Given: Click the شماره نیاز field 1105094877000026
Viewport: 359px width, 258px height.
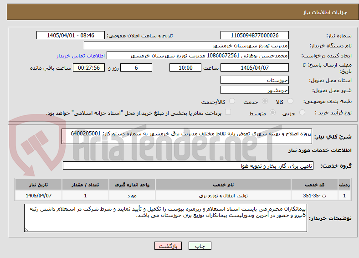Looking at the screenshot, I should coord(255,35).
